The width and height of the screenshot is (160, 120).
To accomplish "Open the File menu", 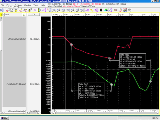I will [2, 5].
